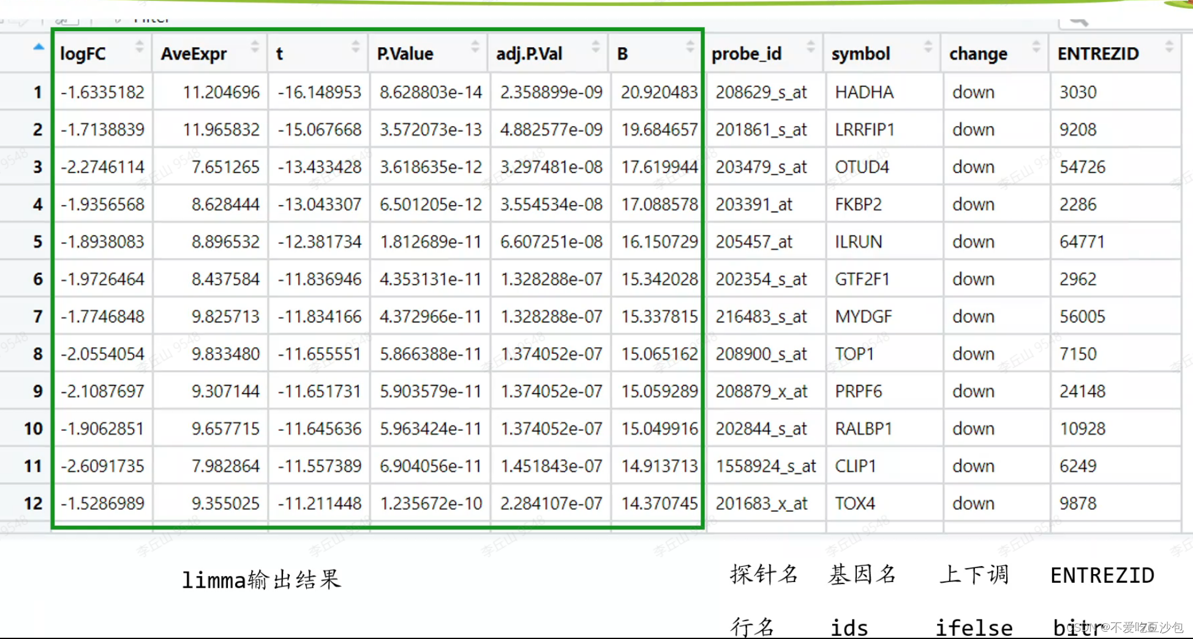Viewport: 1193px width, 639px height.
Task: Click ENTREZID value 24148
Action: [x=1082, y=391]
